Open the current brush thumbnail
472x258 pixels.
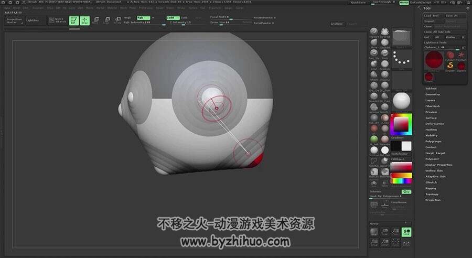[401, 38]
